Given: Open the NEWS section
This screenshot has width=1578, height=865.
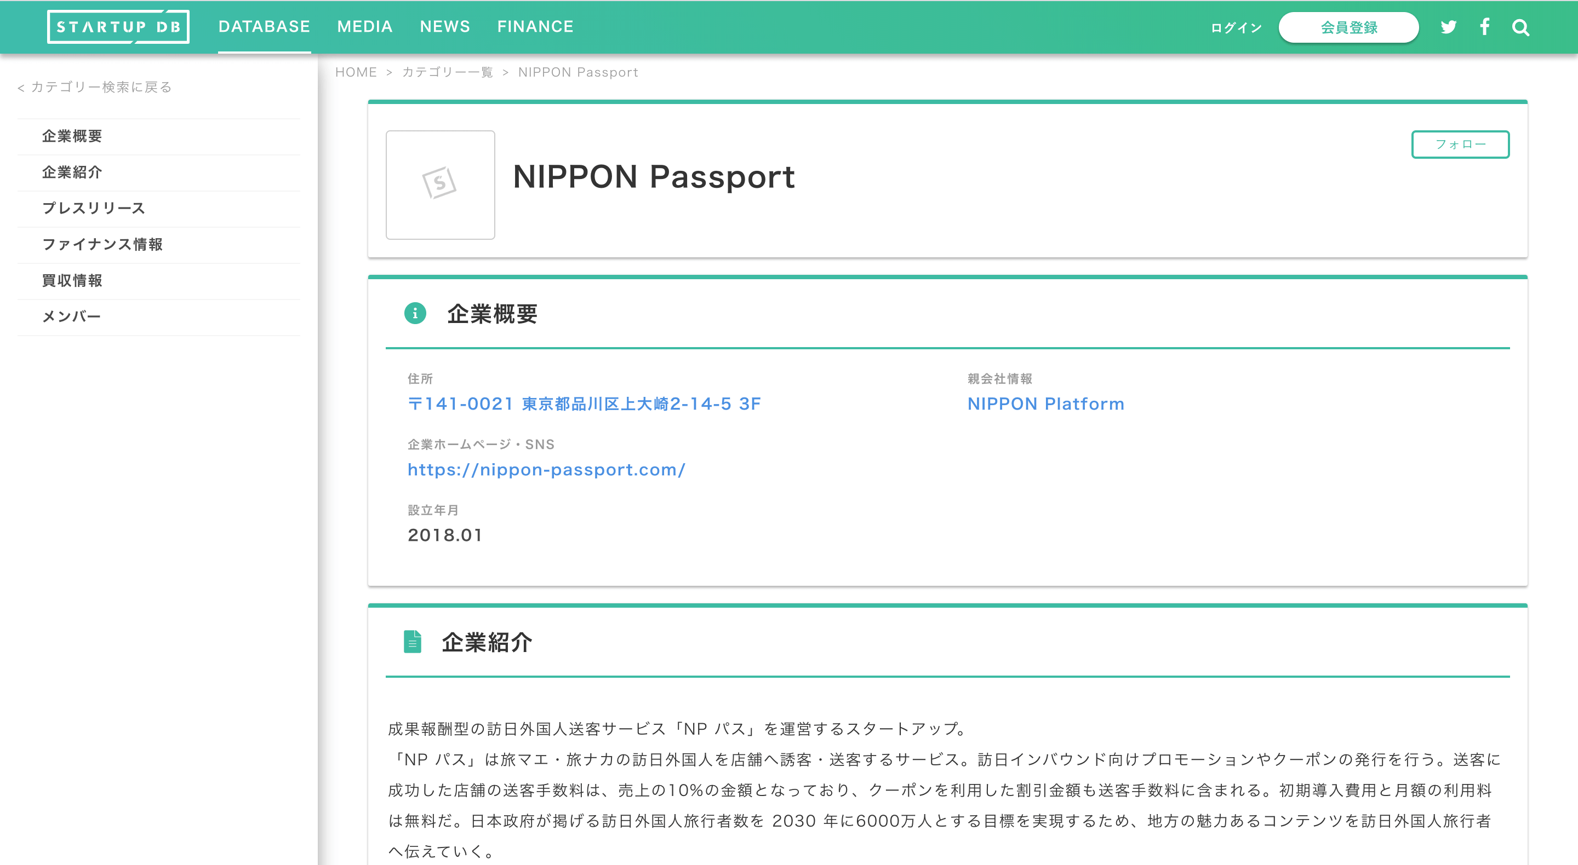Looking at the screenshot, I should click(x=445, y=27).
